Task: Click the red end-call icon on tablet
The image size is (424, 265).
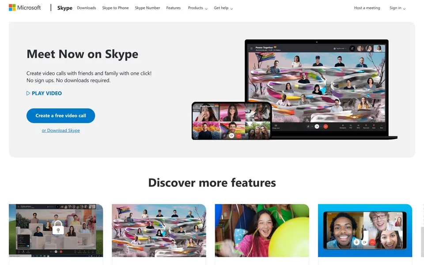Action: [x=238, y=136]
